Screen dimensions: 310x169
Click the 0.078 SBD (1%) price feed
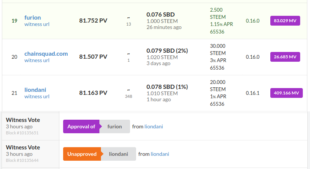[167, 87]
